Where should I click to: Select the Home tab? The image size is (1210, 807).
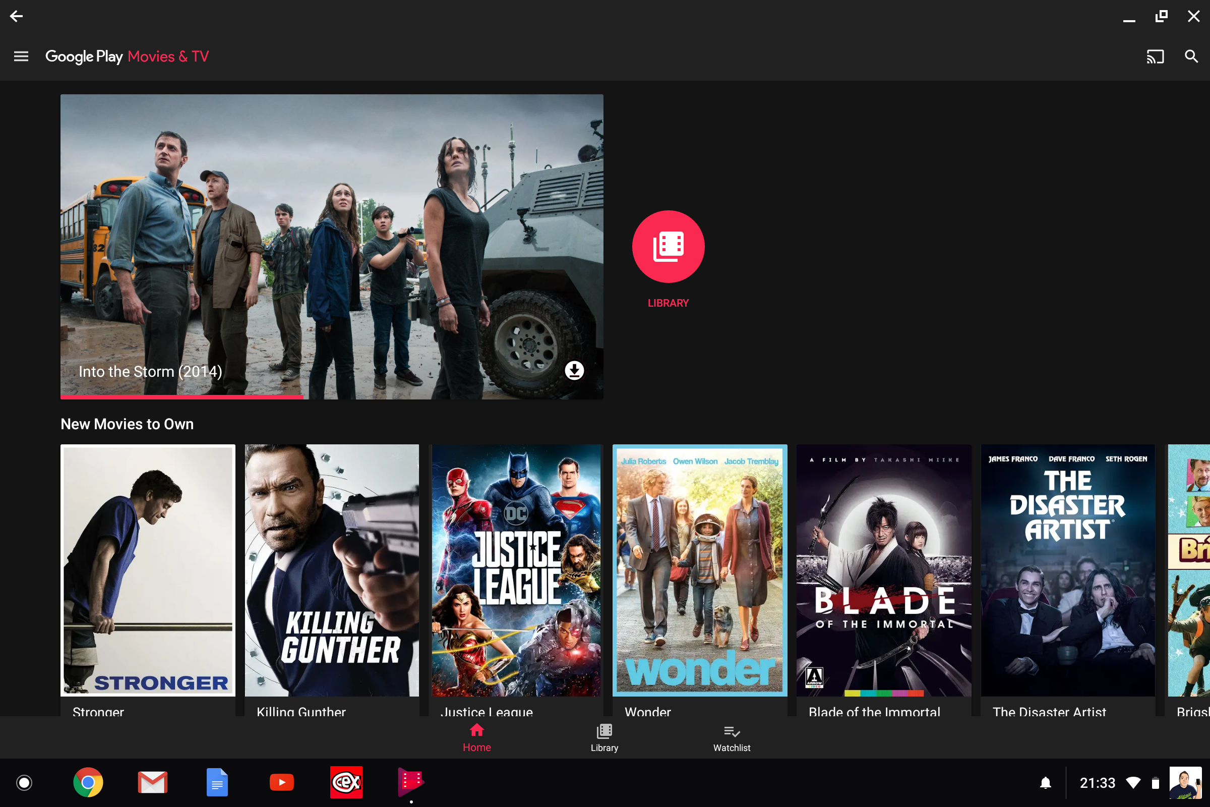(x=477, y=737)
